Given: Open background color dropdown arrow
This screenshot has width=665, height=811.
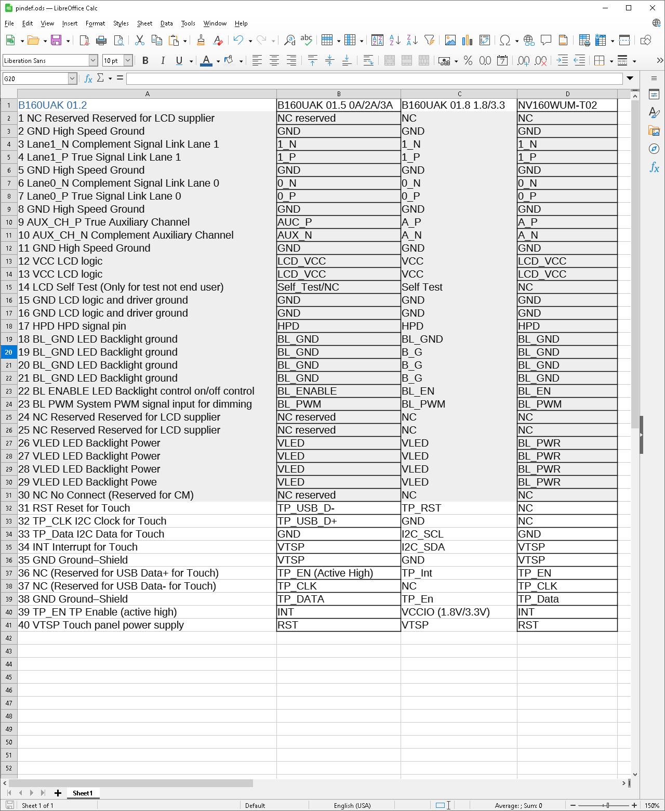Looking at the screenshot, I should click(241, 61).
